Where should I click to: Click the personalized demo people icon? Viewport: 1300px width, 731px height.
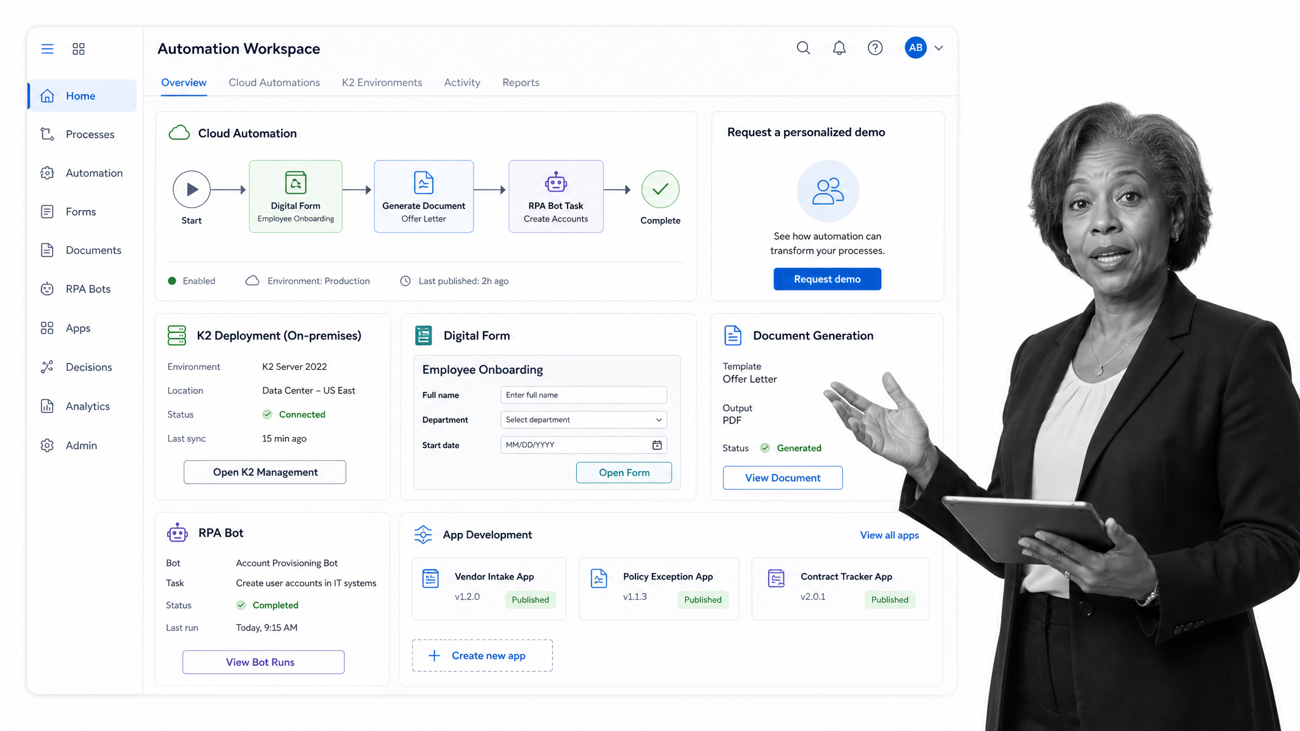point(828,191)
